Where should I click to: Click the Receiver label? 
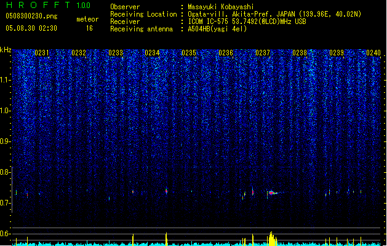125,22
